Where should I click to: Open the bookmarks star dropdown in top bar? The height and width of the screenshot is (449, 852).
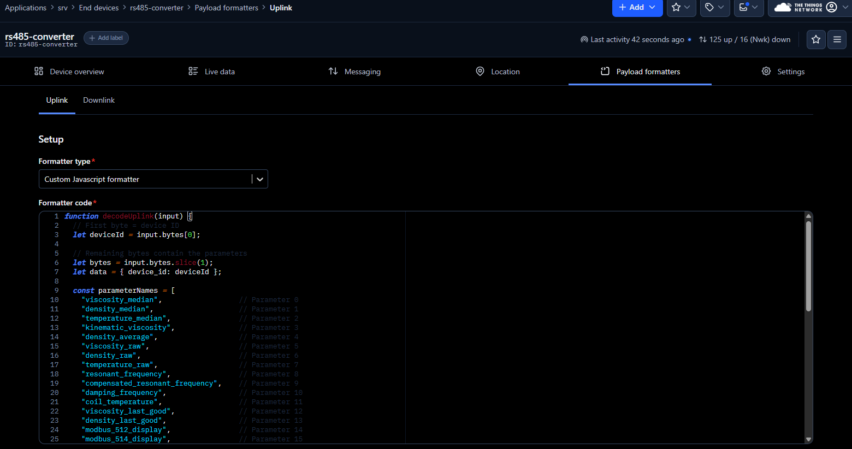pos(681,8)
